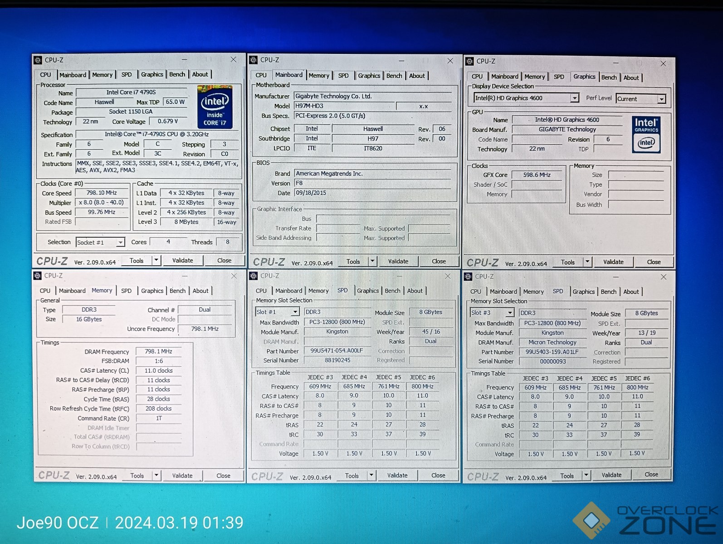The width and height of the screenshot is (723, 544).
Task: Select the CPU tab in the Motherboard window
Action: point(261,75)
